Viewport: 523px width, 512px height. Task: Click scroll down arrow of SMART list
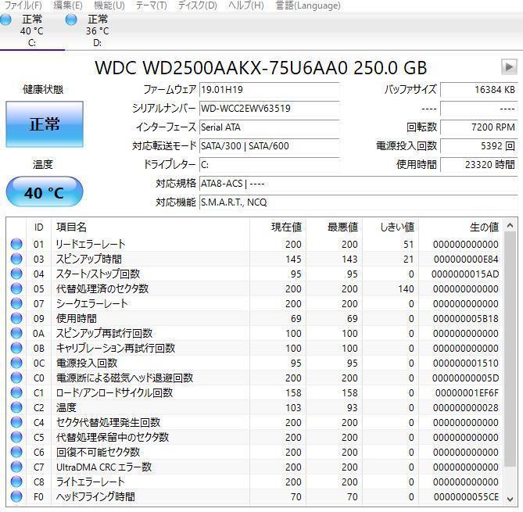pyautogui.click(x=510, y=499)
